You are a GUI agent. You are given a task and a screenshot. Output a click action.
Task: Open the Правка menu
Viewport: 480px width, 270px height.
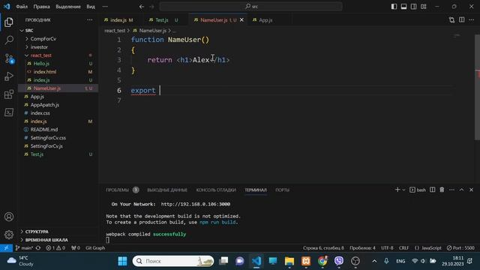pyautogui.click(x=41, y=7)
